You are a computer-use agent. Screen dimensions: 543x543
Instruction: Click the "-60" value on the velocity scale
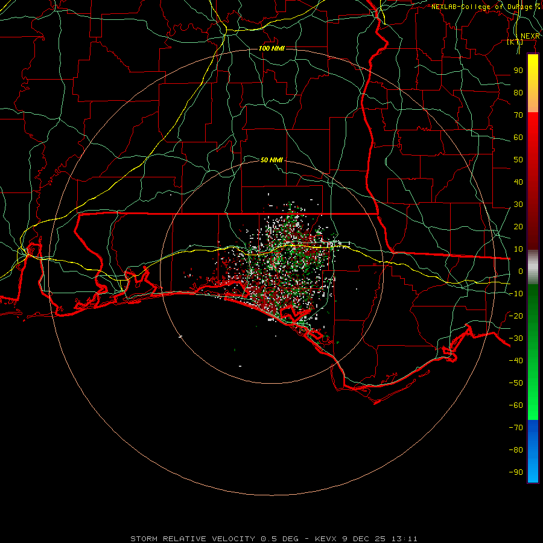(516, 405)
